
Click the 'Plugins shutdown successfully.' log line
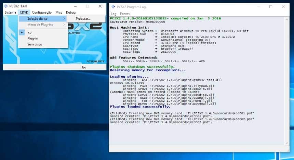[x=142, y=67]
